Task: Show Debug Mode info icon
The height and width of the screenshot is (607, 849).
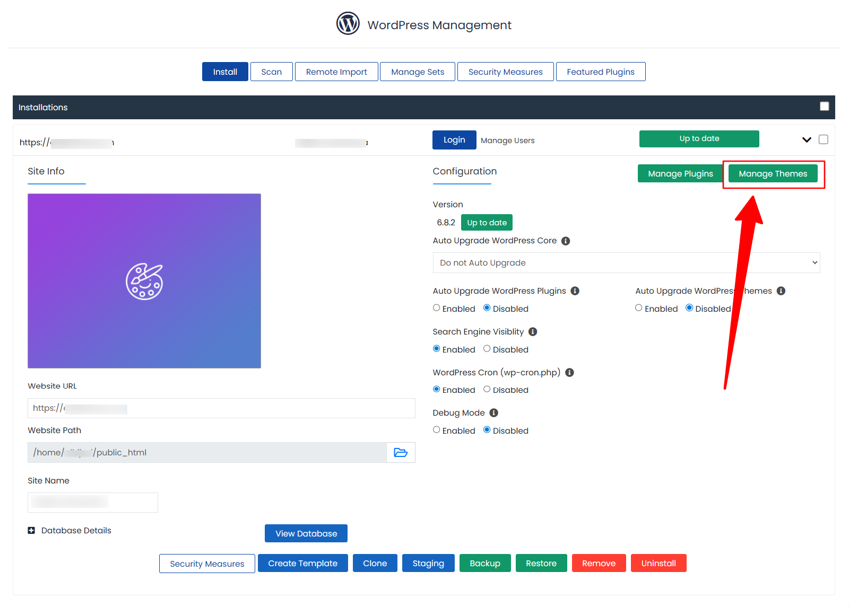Action: point(493,413)
